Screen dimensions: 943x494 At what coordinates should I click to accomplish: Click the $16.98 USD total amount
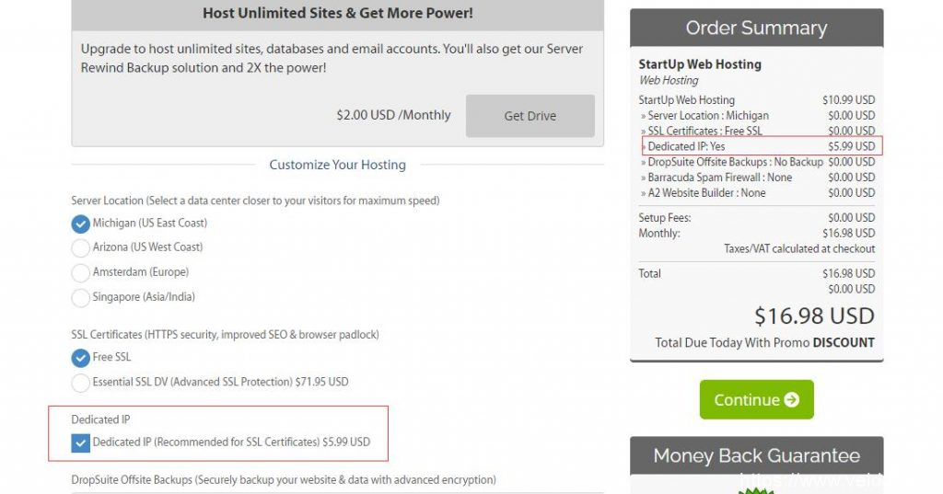814,316
